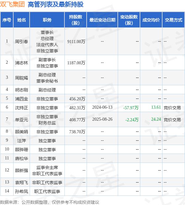
Task: Click the average price 13.61
Action: (156, 107)
